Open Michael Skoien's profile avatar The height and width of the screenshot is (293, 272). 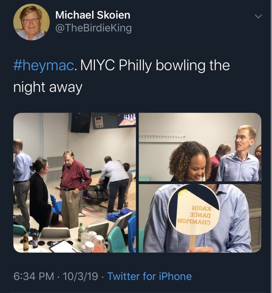(31, 22)
